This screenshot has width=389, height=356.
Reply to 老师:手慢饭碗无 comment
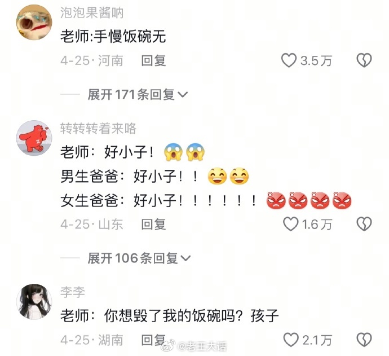tap(153, 60)
